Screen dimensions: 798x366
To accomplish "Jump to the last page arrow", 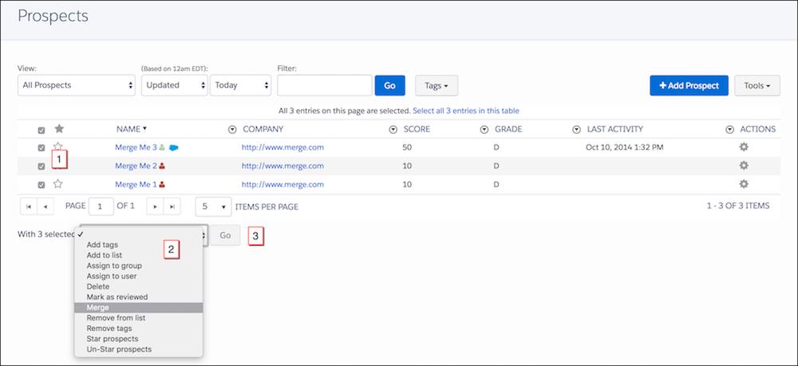I will 172,206.
